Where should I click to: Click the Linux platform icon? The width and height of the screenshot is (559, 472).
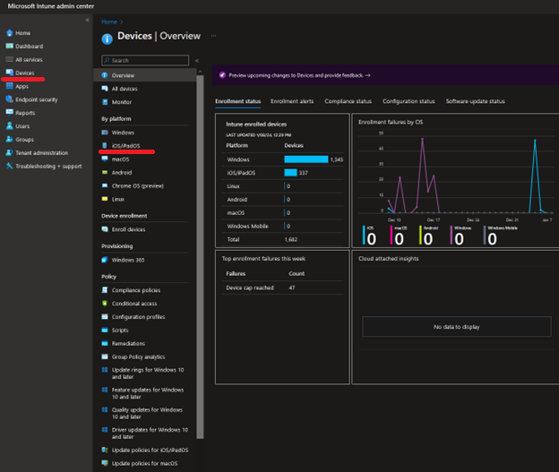pos(105,199)
